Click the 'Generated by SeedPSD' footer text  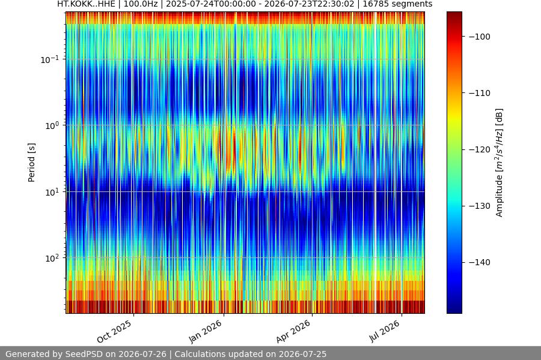tap(166, 354)
